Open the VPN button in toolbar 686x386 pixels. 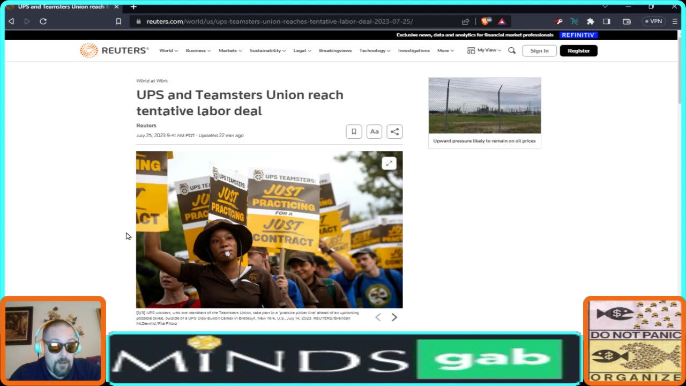pos(654,21)
